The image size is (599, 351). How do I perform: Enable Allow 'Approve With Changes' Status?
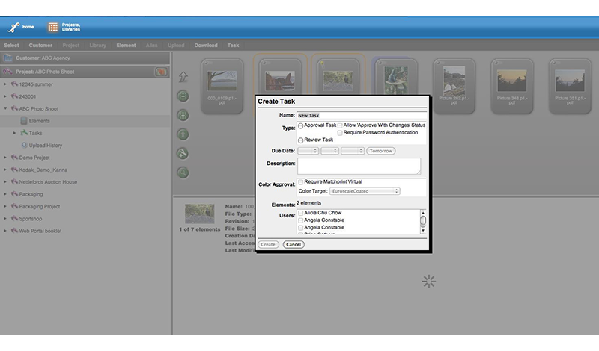pos(340,125)
